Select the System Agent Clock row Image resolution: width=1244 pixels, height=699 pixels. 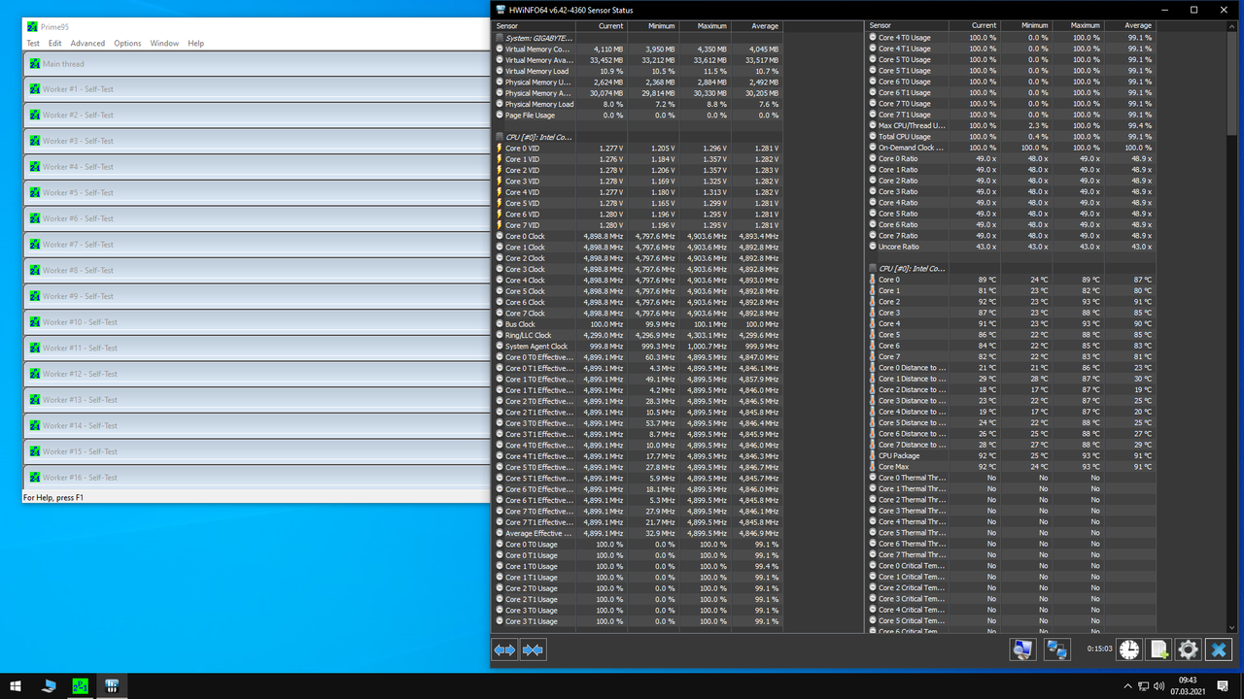coord(638,347)
